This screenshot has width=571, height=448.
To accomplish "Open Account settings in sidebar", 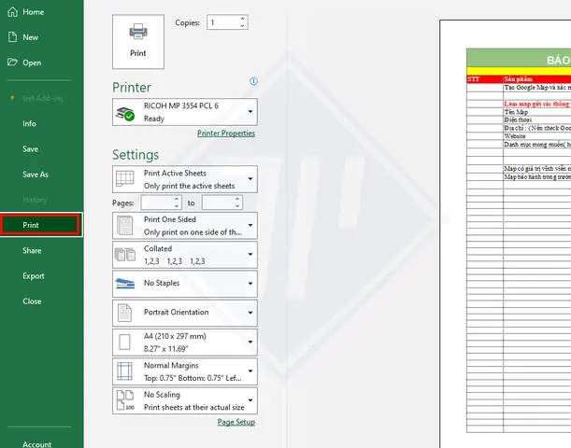I will tap(36, 444).
